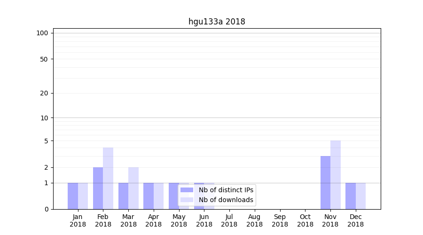Click the 20 tick label on y-axis
Screen dimensions: 423x235
(44, 93)
